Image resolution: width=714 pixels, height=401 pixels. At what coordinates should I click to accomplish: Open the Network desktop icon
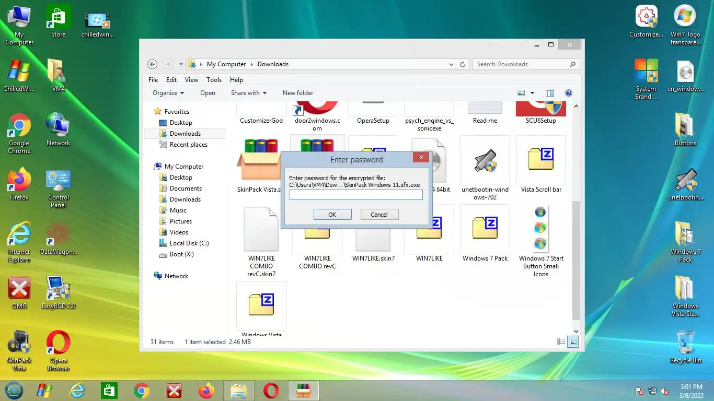(58, 129)
